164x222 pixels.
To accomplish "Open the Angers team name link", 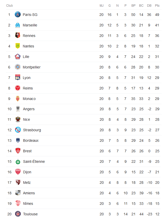I will tap(29, 109).
